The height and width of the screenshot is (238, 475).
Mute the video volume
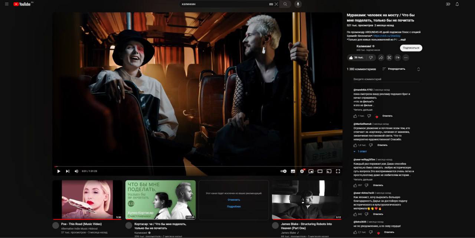76,171
